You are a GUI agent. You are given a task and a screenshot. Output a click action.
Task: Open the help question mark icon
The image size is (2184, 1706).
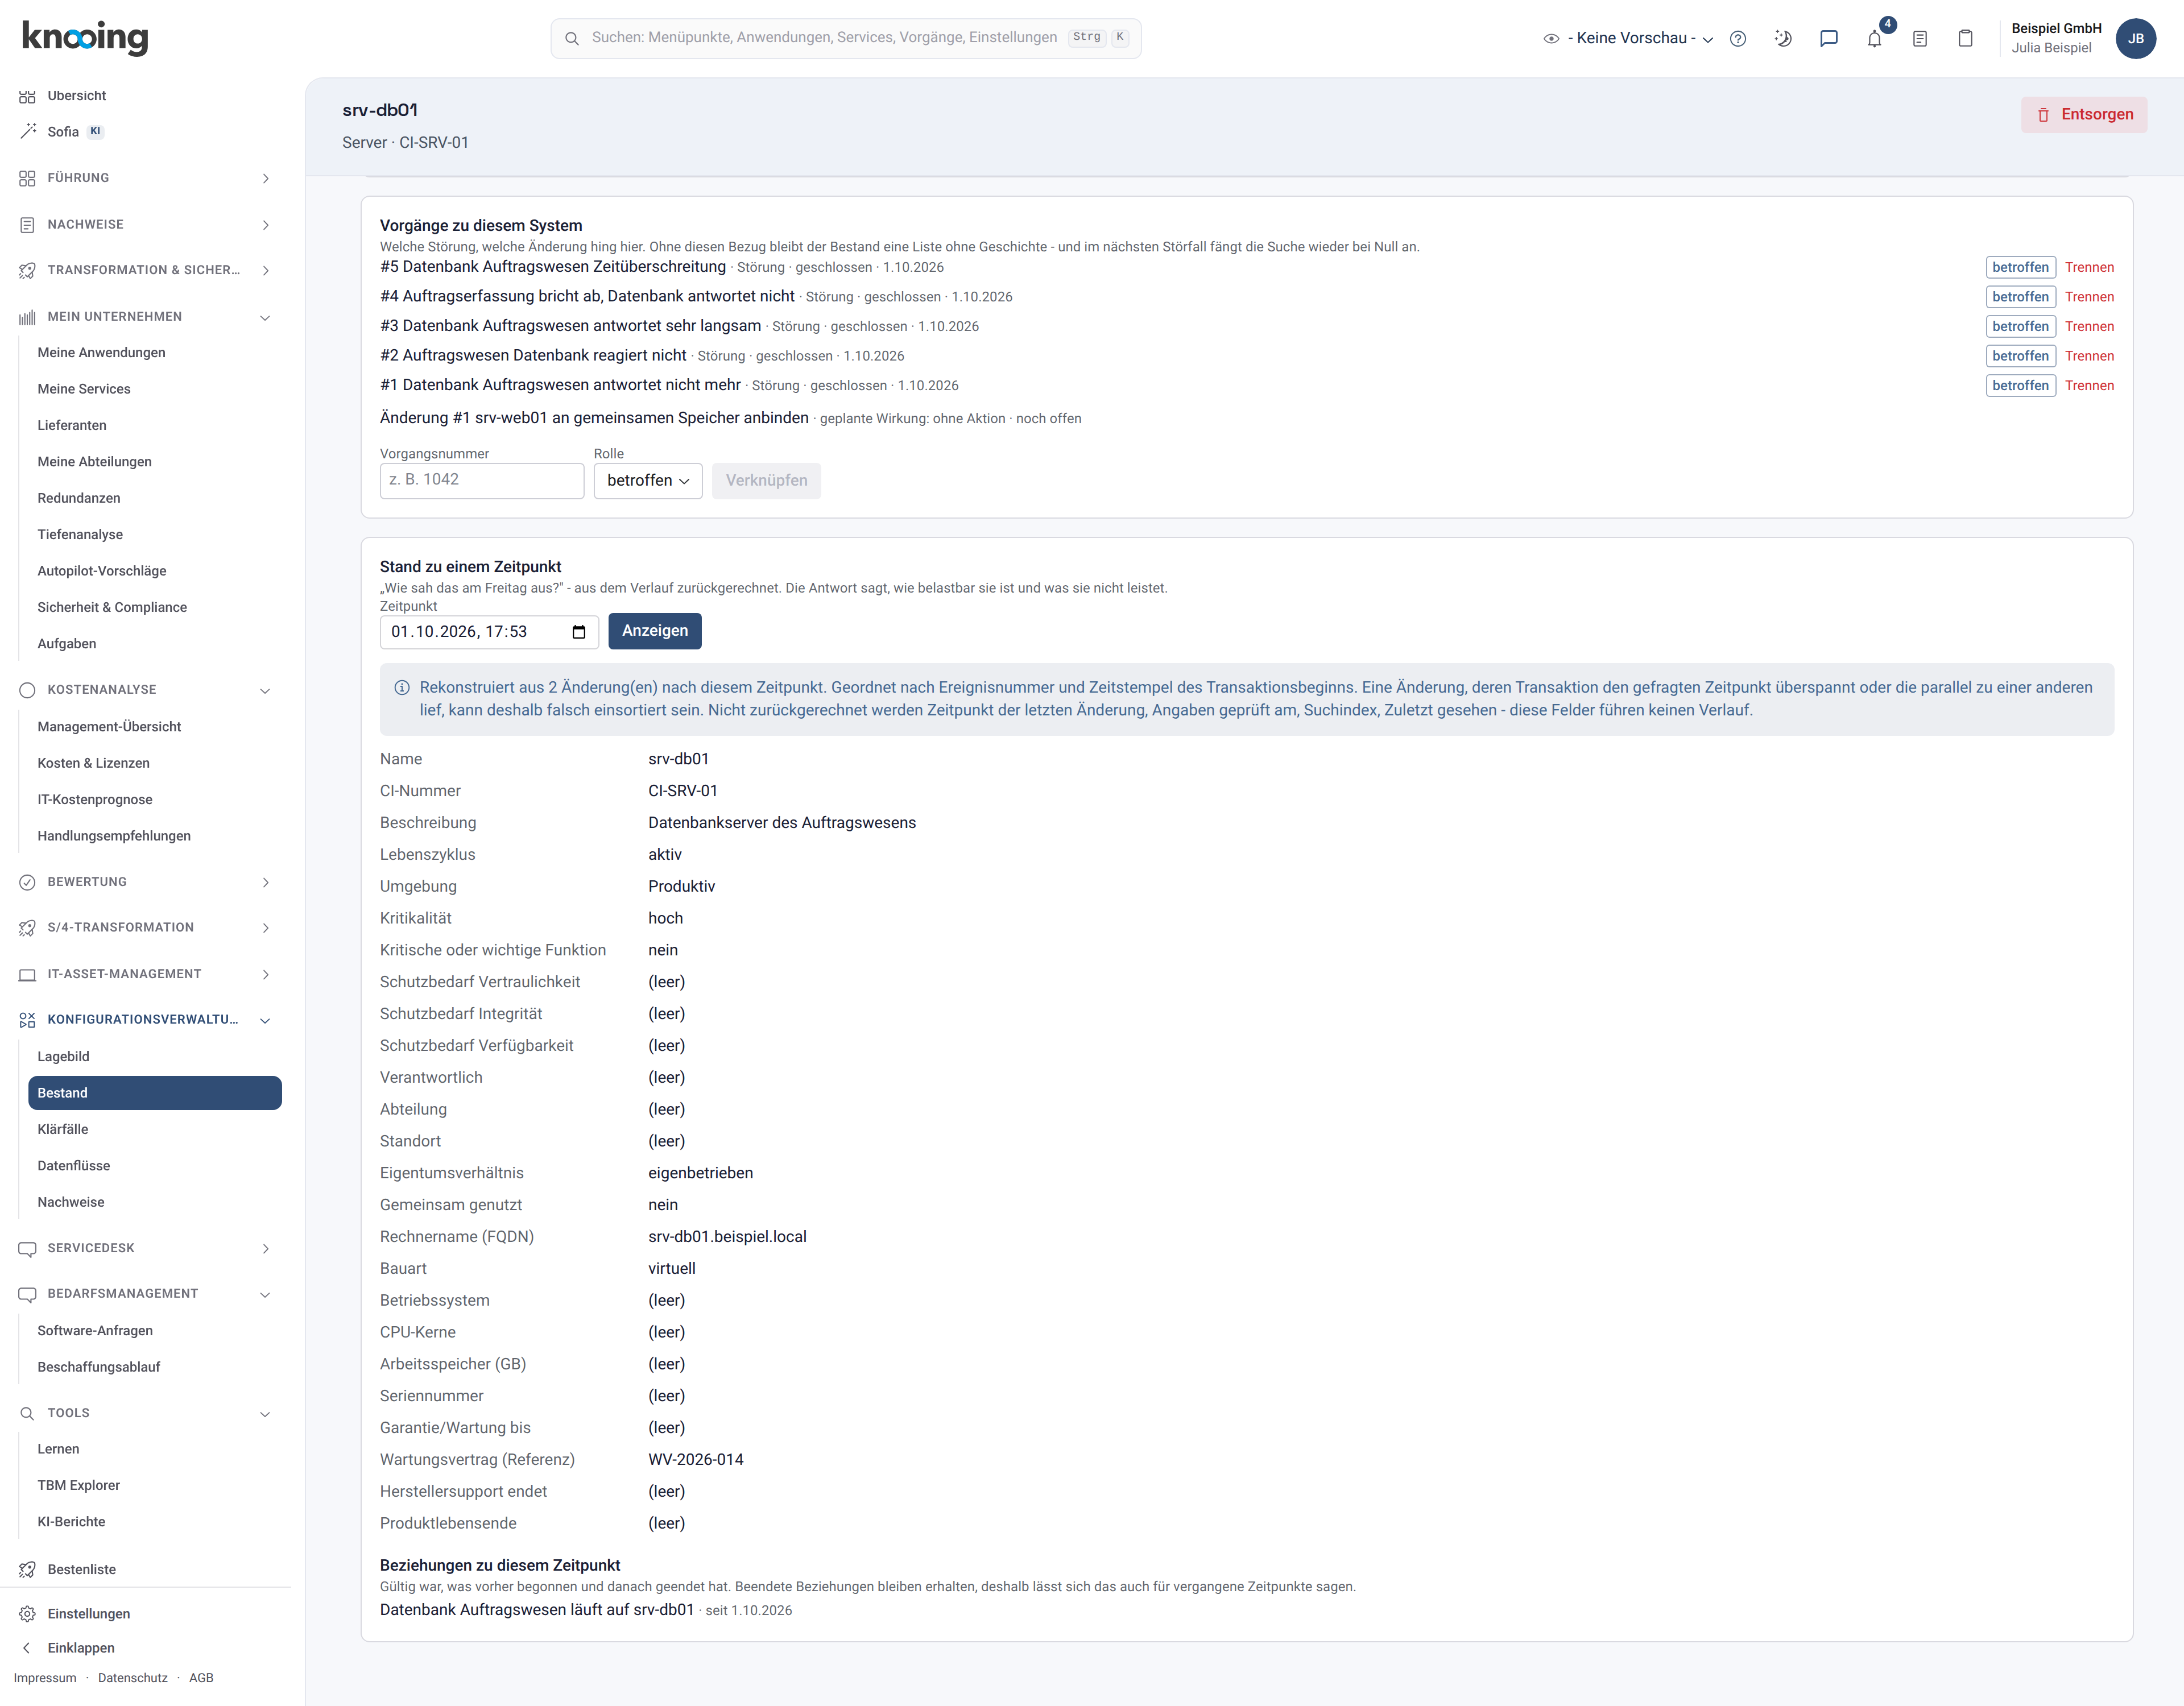click(1738, 38)
